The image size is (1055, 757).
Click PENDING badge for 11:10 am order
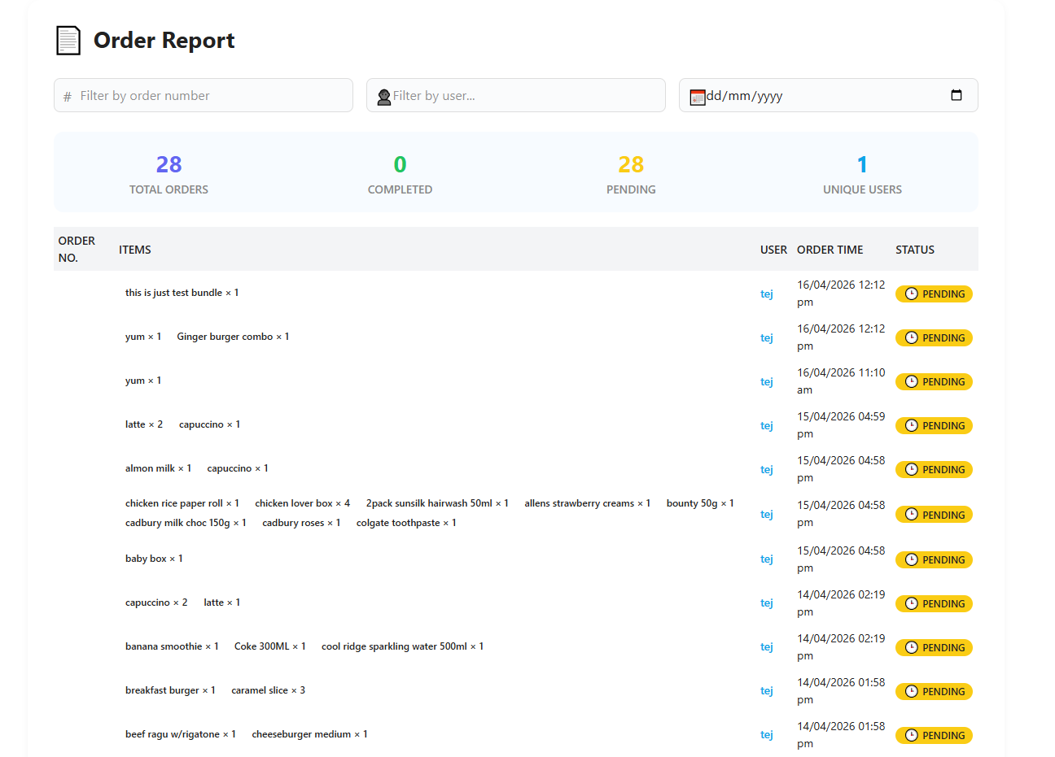934,381
